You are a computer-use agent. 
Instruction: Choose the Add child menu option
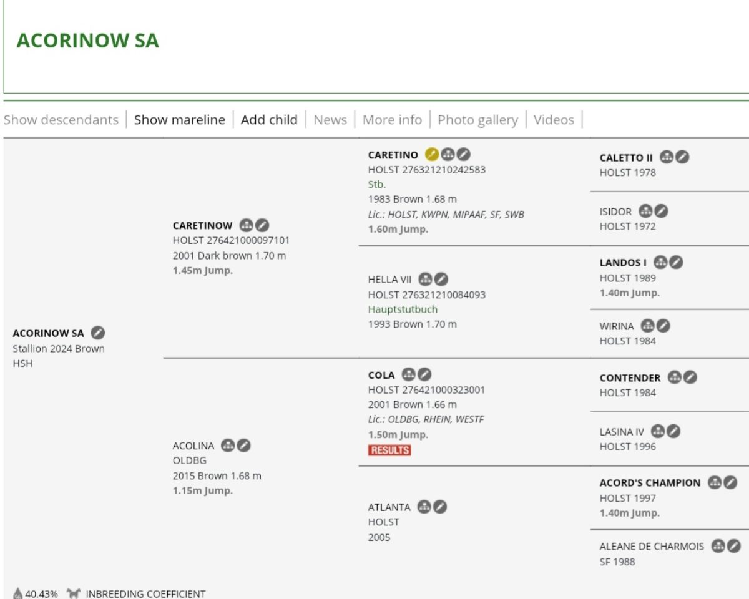tap(269, 120)
